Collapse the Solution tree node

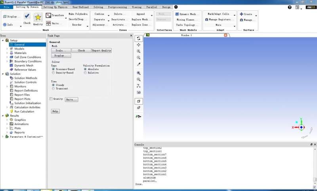(3, 74)
